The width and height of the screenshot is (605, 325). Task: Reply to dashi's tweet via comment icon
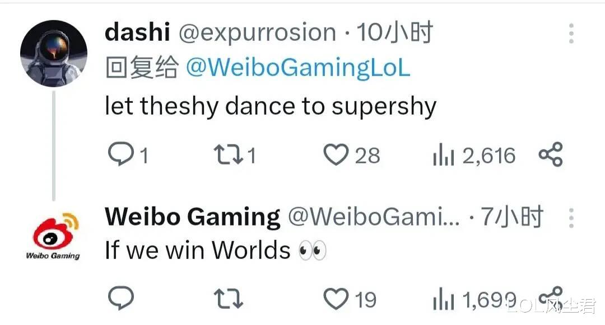pos(121,154)
